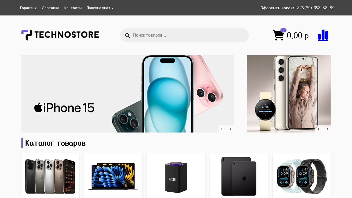Open the shopping cart icon

pos(278,35)
